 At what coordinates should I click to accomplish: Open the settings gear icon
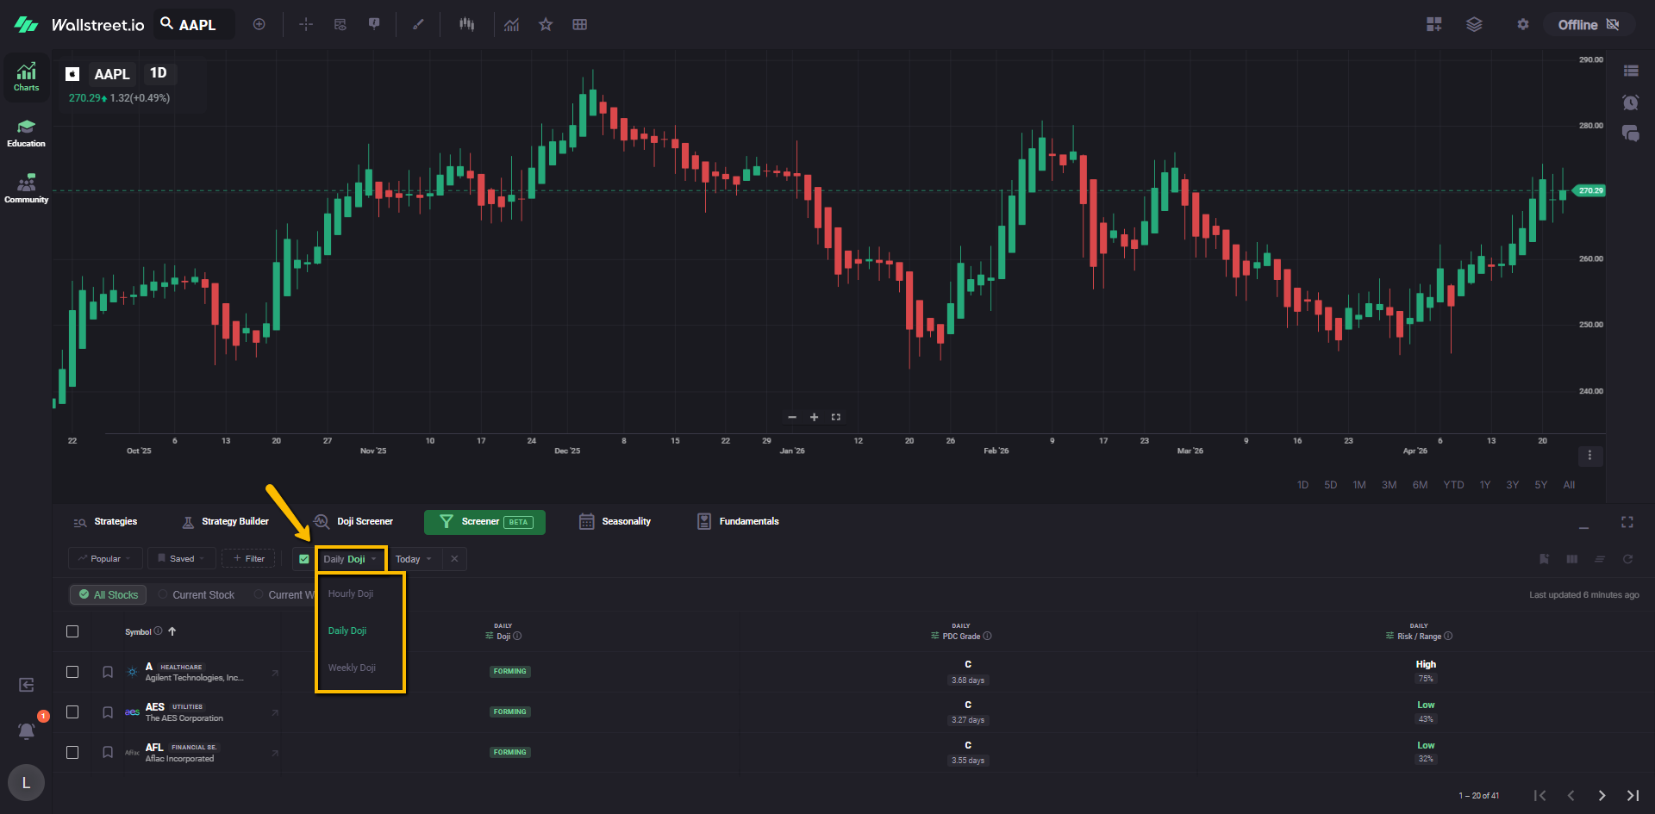tap(1523, 24)
